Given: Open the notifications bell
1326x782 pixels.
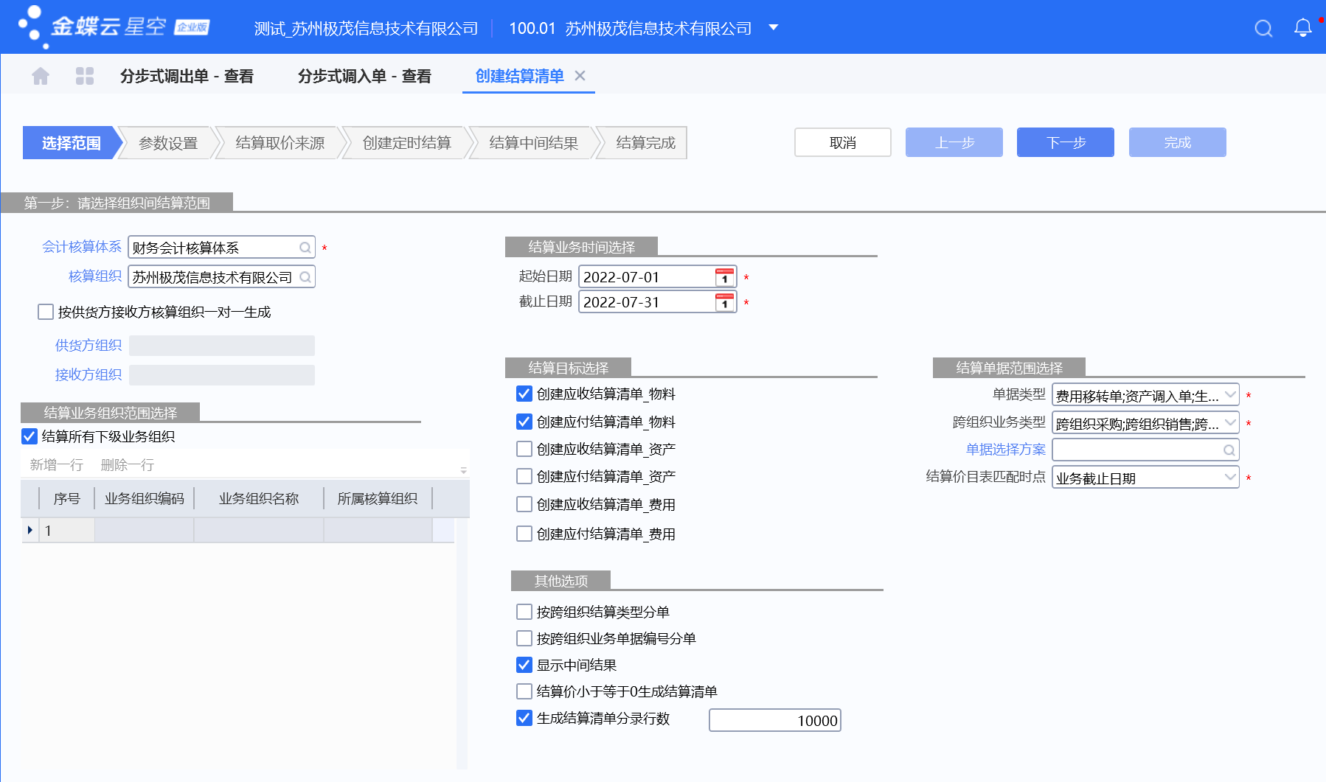Looking at the screenshot, I should tap(1303, 28).
